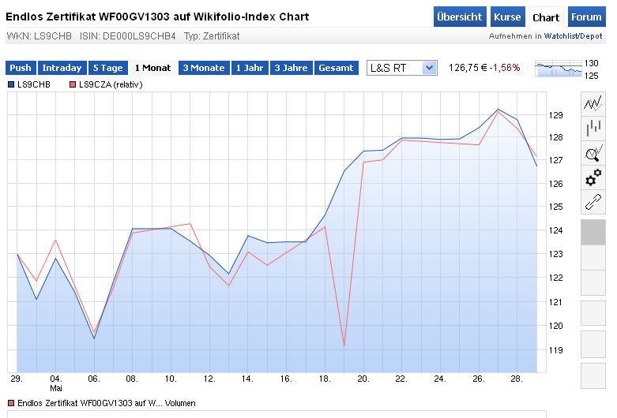617x418 pixels.
Task: Open the L&S RT exchange dropdown
Action: click(x=402, y=68)
